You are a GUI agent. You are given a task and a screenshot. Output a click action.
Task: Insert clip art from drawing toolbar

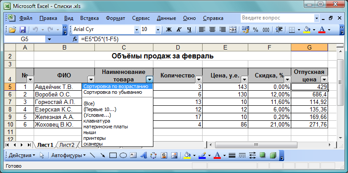click(x=164, y=155)
